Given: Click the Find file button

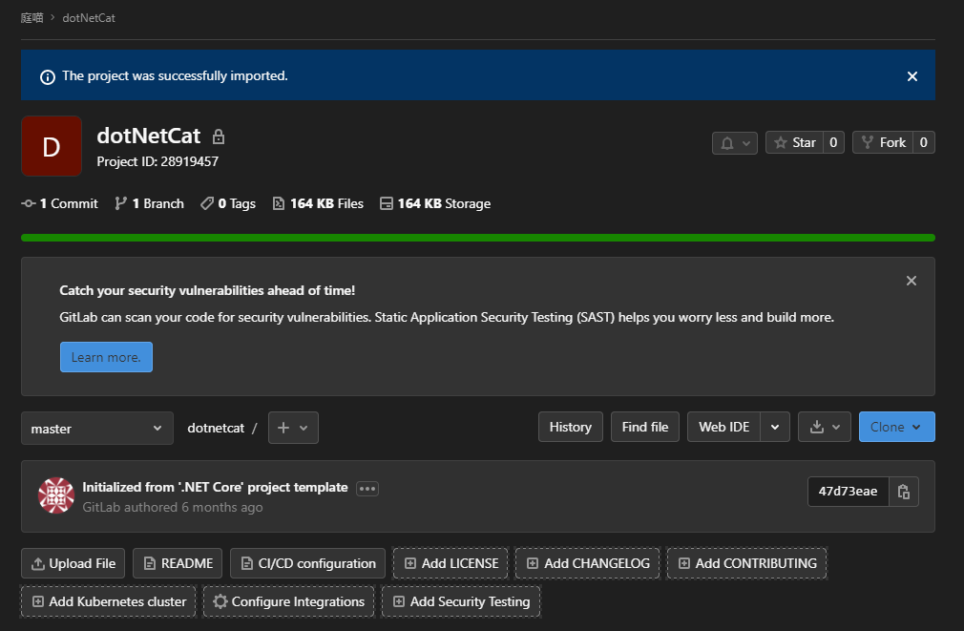Looking at the screenshot, I should pyautogui.click(x=644, y=428).
